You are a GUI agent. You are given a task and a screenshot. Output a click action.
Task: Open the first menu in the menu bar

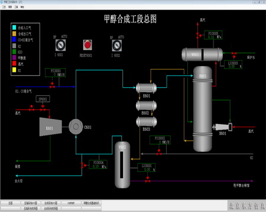4,7
